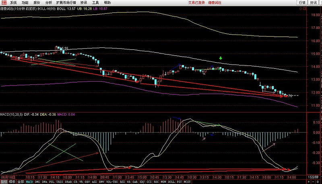Screen dimensions: 322x184
Task: Select the PSY indicator tab
Action: (179, 182)
